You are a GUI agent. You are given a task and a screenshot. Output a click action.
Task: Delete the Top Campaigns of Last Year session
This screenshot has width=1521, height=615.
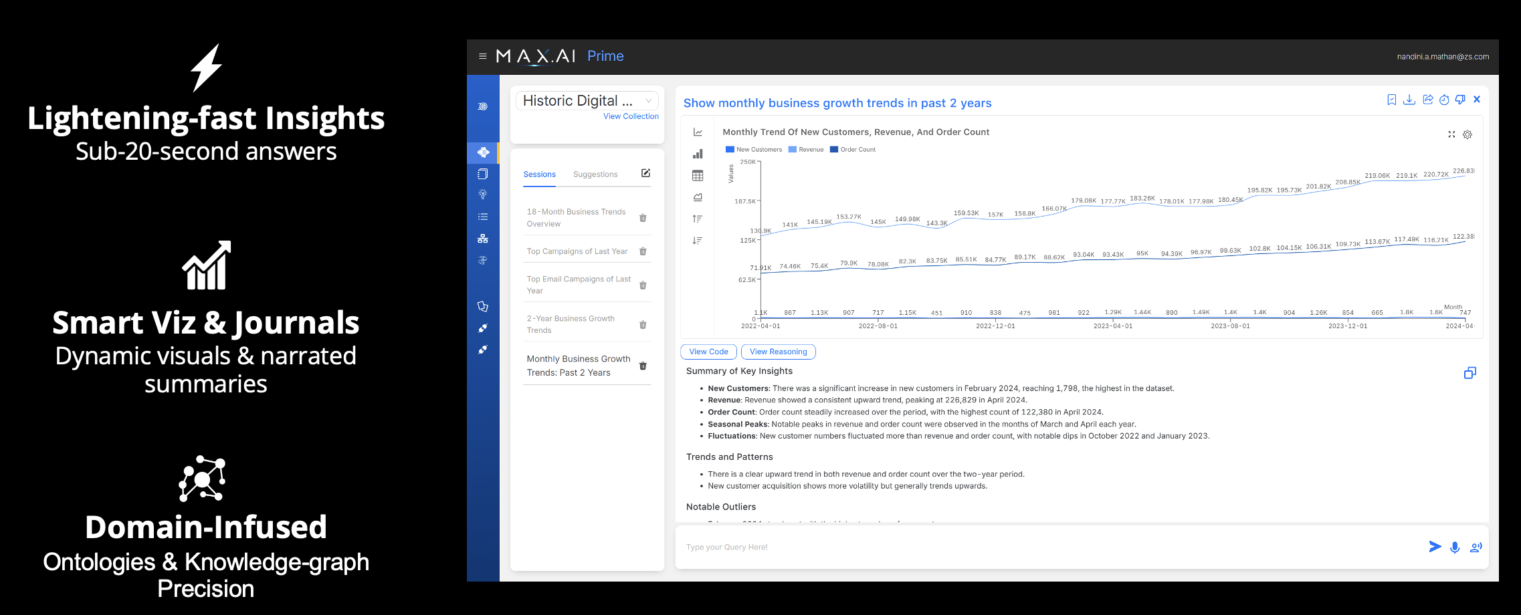click(x=643, y=251)
